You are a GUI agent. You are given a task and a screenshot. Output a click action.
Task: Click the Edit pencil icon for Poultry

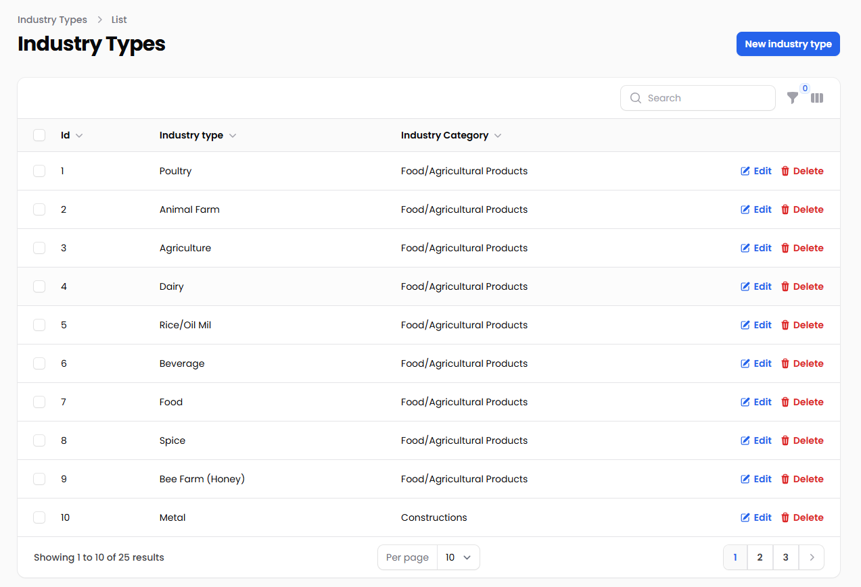pos(745,171)
